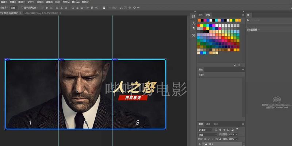The height and width of the screenshot is (146, 292).
Task: Open the auto-select 图层 dropdown
Action: pos(14,8)
